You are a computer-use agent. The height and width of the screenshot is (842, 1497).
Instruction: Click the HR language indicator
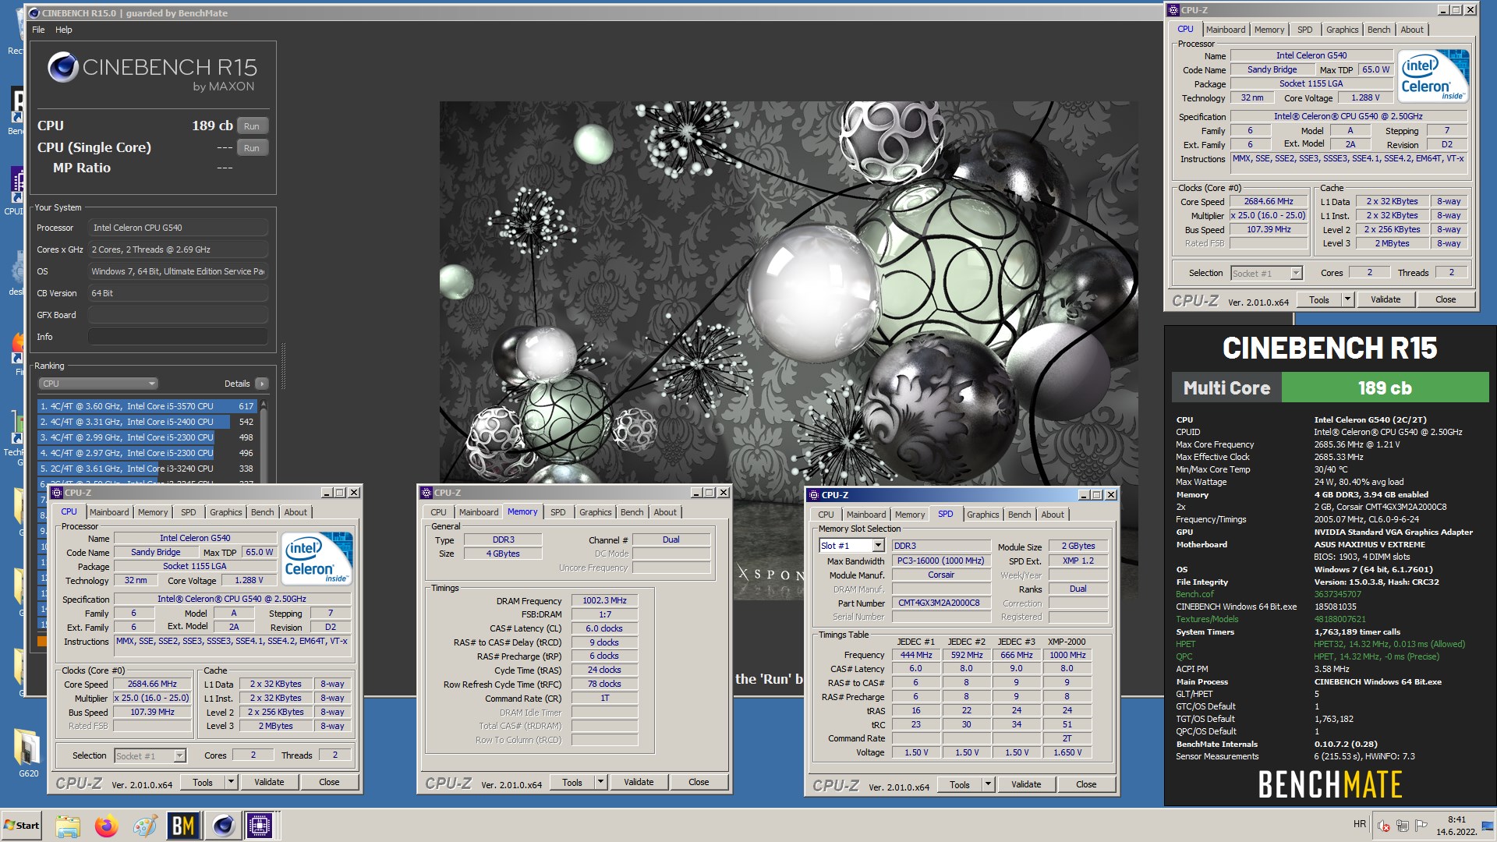pos(1360,824)
